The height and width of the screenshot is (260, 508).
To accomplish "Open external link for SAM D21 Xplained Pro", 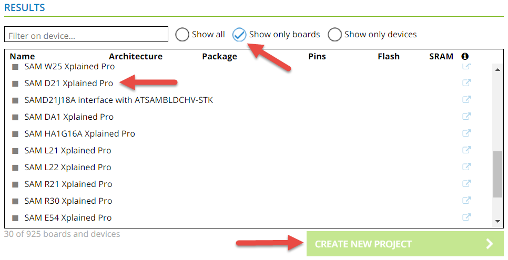I will [x=466, y=82].
